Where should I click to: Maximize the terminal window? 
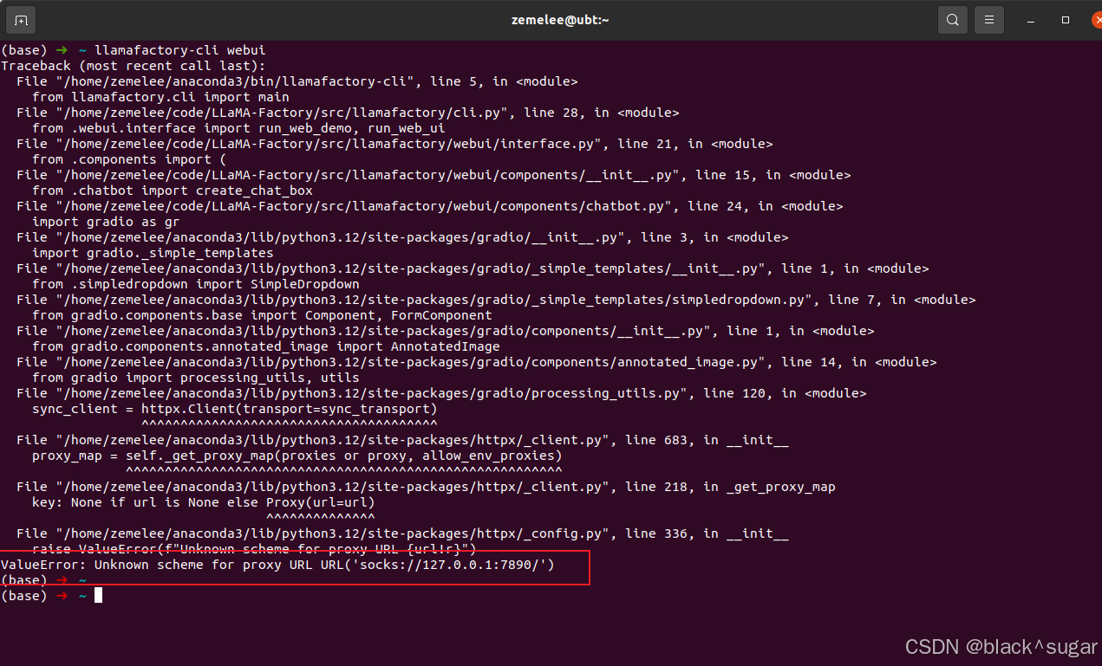(1066, 20)
